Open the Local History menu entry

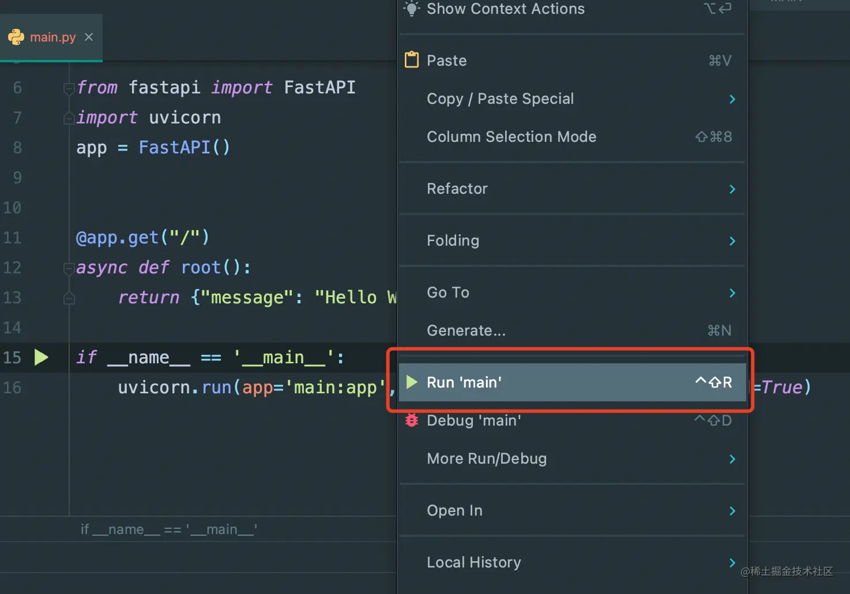click(572, 562)
